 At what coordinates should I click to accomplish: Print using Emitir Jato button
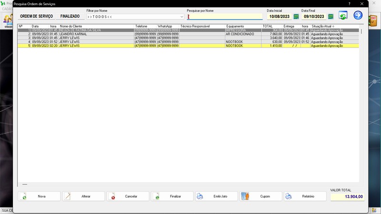[217, 196]
